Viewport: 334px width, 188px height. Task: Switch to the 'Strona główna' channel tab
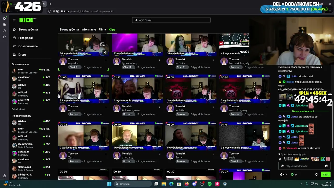pyautogui.click(x=69, y=30)
